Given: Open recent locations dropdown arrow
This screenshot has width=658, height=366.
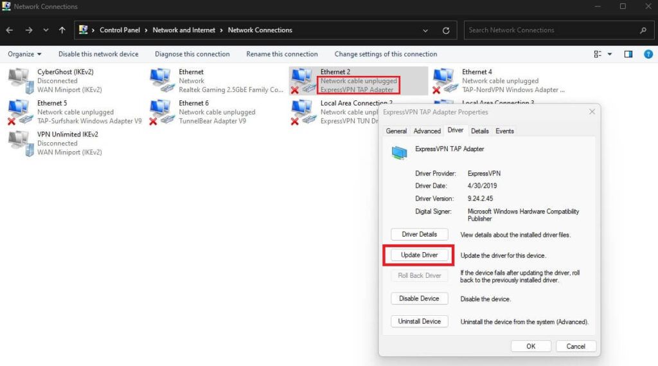Looking at the screenshot, I should [x=46, y=30].
